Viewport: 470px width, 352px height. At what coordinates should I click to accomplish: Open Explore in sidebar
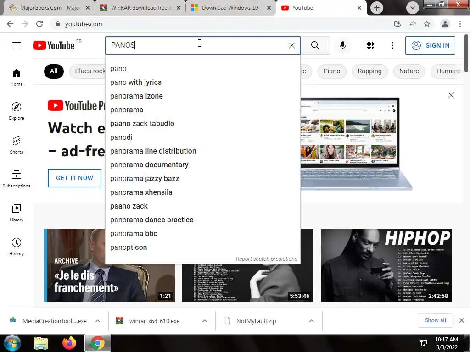[17, 111]
